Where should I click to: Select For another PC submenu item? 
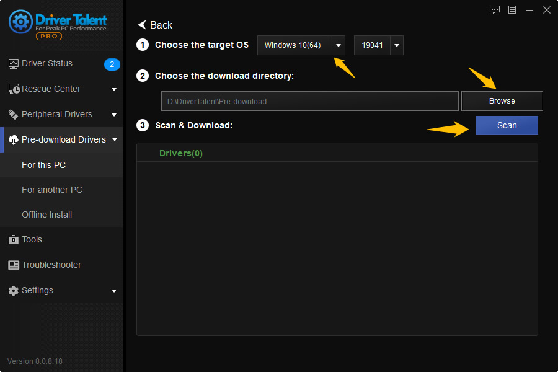61,190
